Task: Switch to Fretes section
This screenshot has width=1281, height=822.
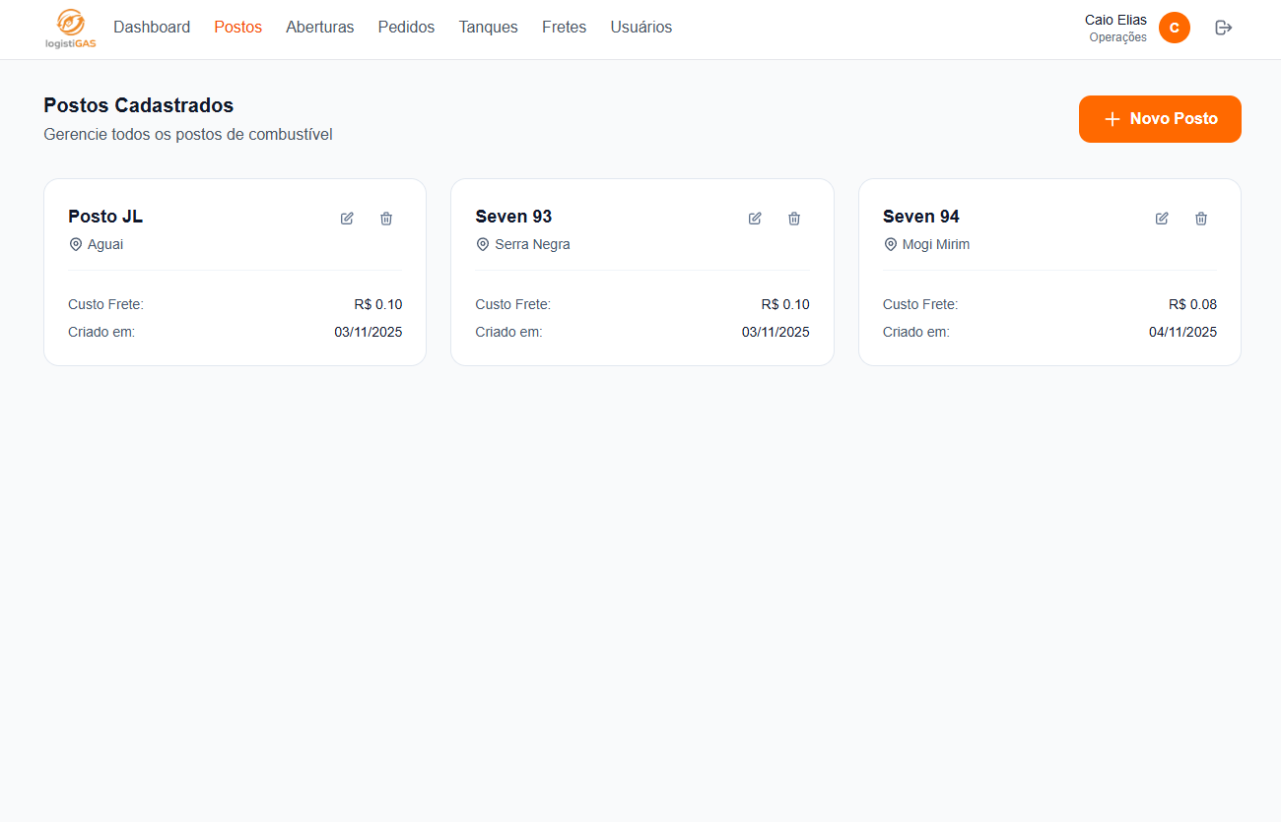Action: (x=564, y=28)
